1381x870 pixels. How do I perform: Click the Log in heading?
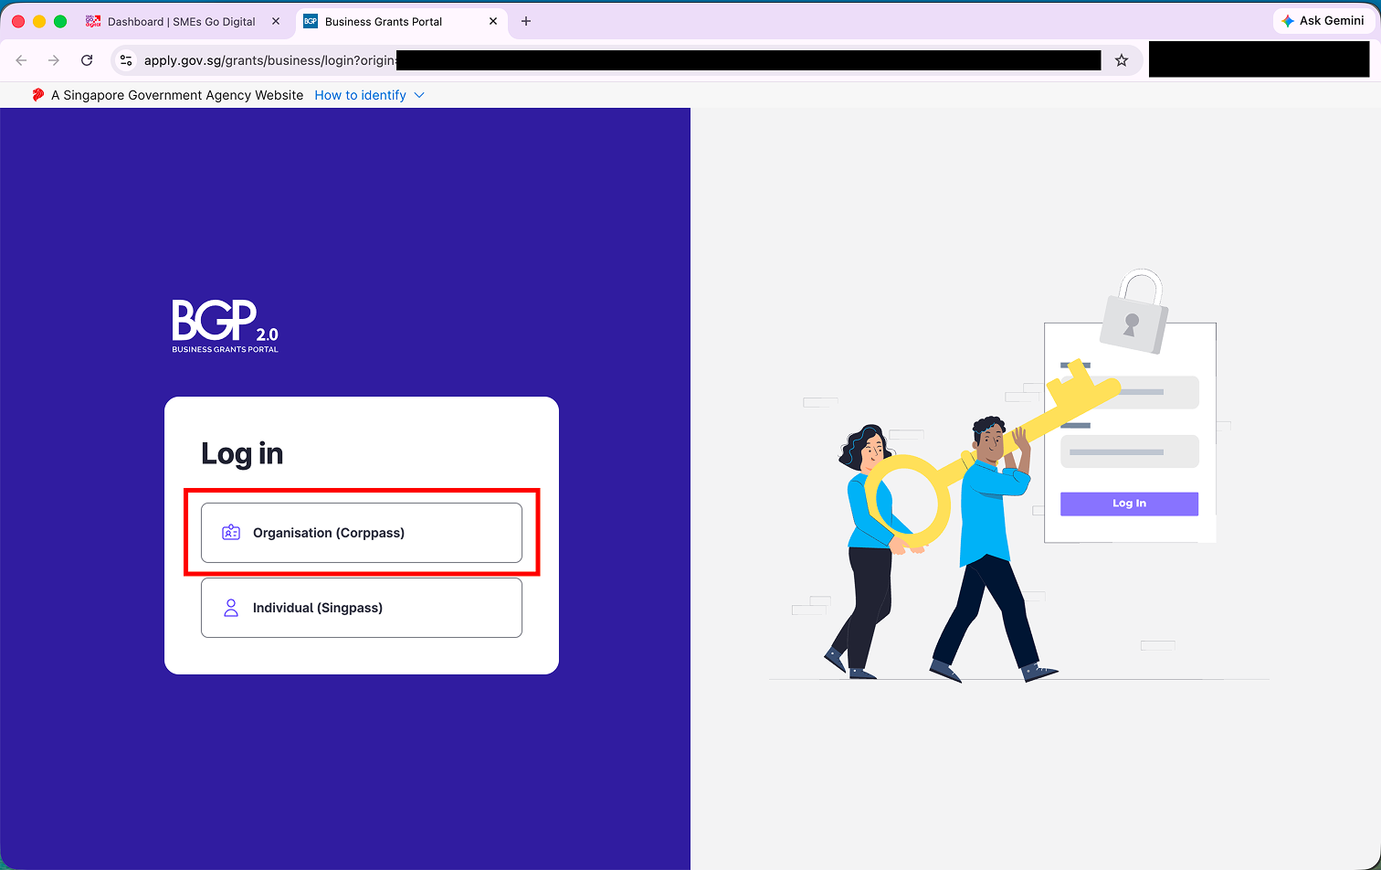[242, 453]
